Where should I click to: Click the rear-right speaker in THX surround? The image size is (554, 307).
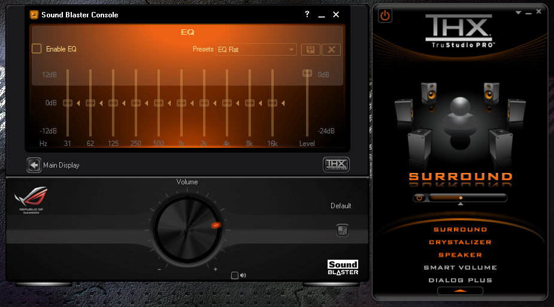(x=500, y=145)
